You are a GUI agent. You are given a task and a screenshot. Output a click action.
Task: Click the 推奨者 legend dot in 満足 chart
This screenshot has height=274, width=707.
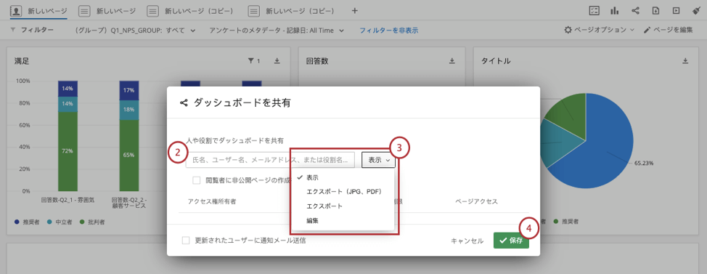[x=17, y=222]
